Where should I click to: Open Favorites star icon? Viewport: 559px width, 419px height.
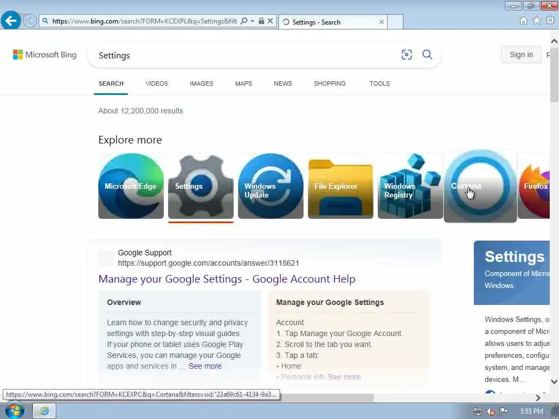pyautogui.click(x=537, y=21)
